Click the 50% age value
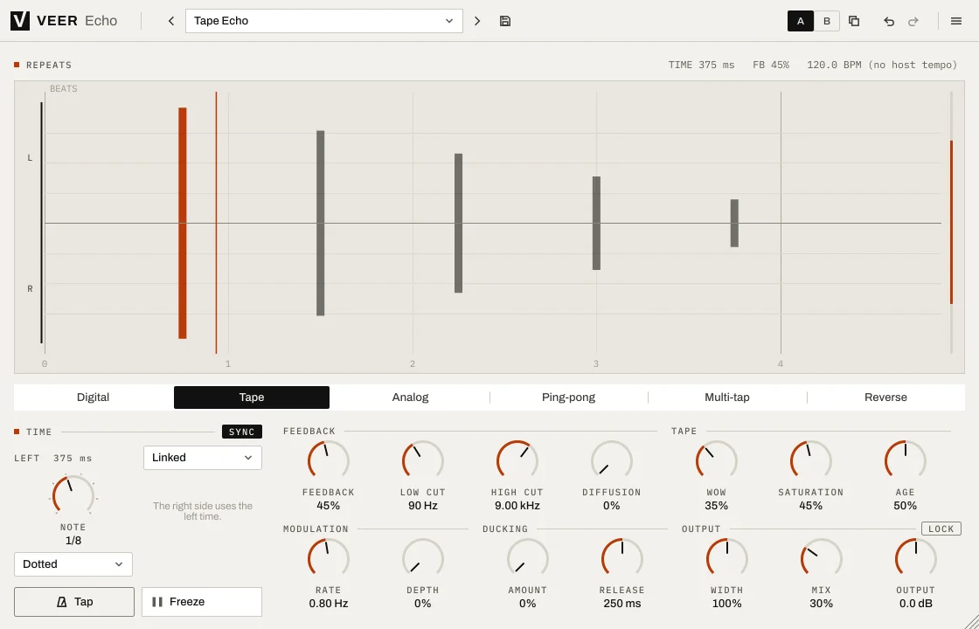The height and width of the screenshot is (629, 979). [x=905, y=506]
